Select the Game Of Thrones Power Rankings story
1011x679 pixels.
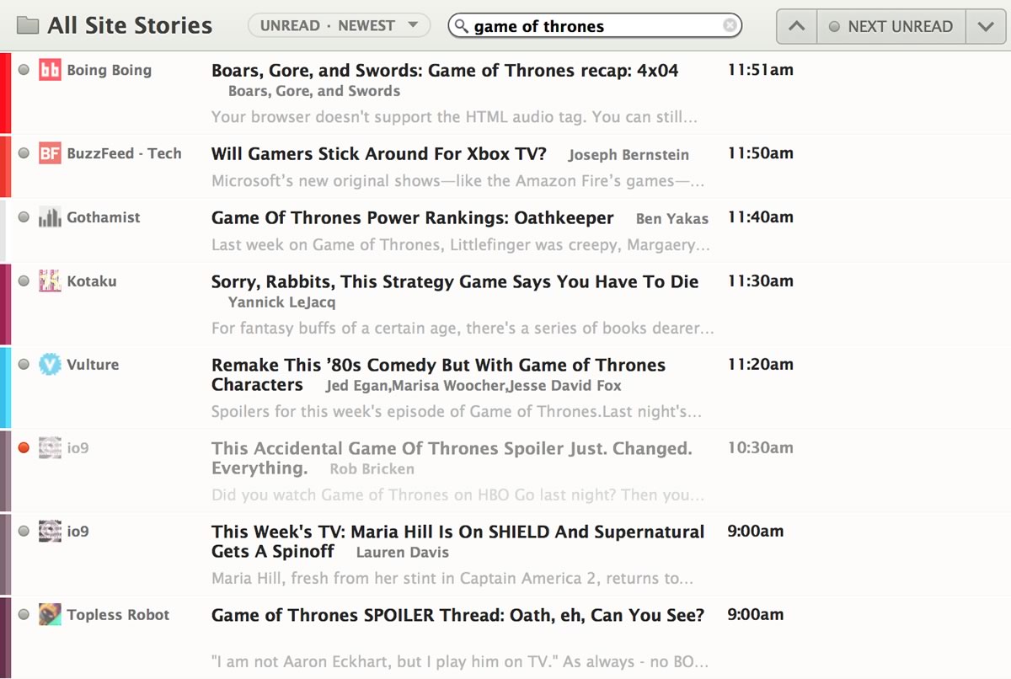click(x=413, y=217)
